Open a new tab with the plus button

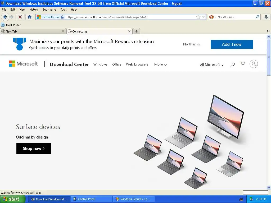[x=137, y=31]
